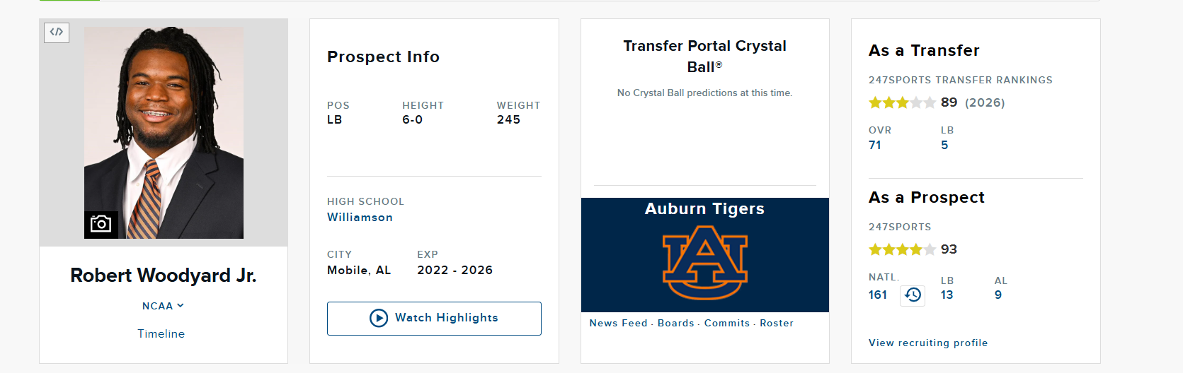1183x373 pixels.
Task: Open Williamson high school link
Action: point(360,218)
